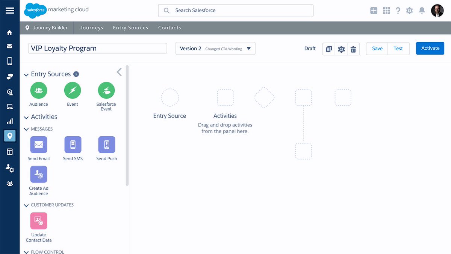Click the Activate button
The image size is (451, 254).
click(430, 48)
